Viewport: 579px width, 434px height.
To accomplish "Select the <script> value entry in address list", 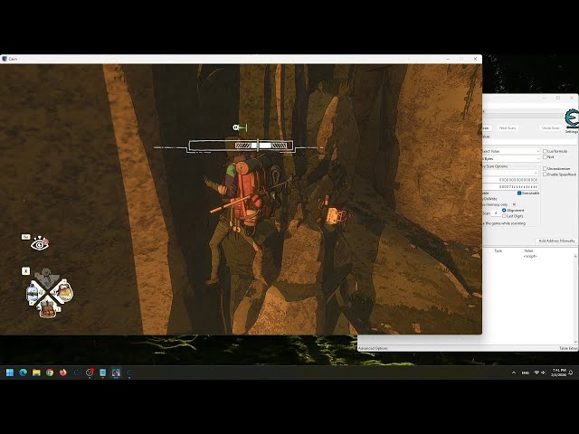I will click(x=530, y=256).
